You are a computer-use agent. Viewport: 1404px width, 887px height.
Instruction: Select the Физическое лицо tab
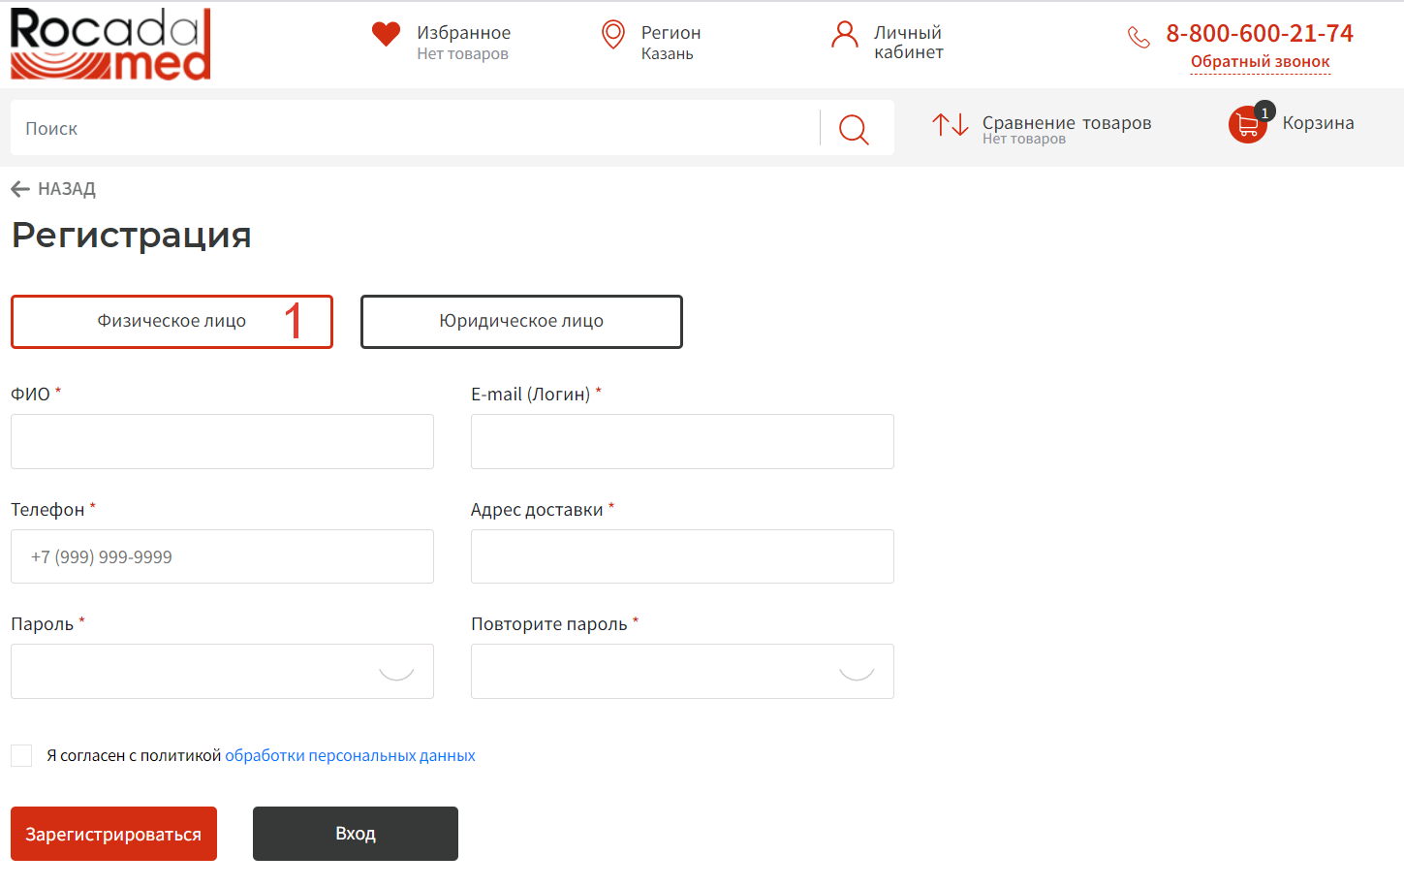click(x=172, y=322)
